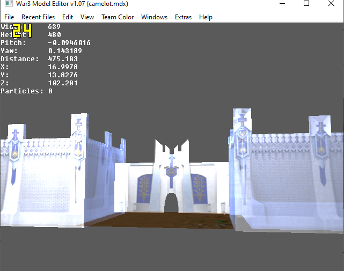The height and width of the screenshot is (271, 344).
Task: Click the War3 Model Editor app icon
Action: point(9,3)
